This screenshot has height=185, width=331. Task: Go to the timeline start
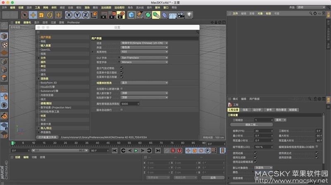pos(115,151)
